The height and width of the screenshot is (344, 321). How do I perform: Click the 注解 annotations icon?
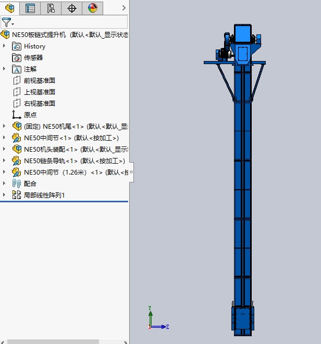coord(17,69)
